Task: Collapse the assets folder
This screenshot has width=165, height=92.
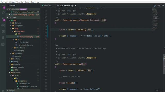Action: (x=11, y=75)
